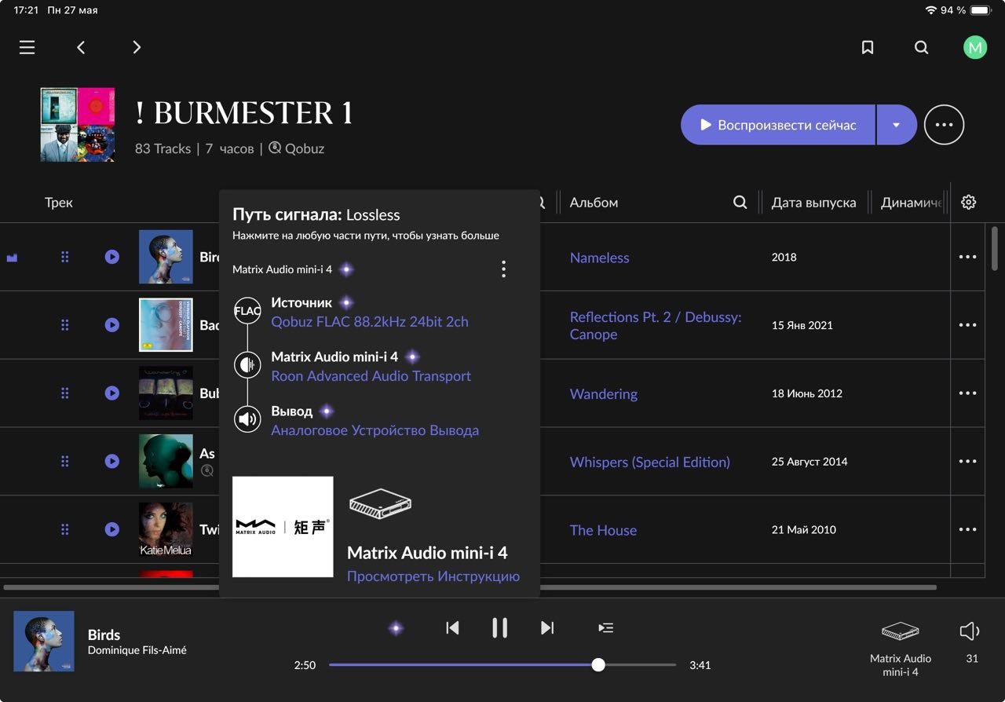Grab the drag handle on the Nameless row
The width and height of the screenshot is (1005, 702).
click(65, 257)
